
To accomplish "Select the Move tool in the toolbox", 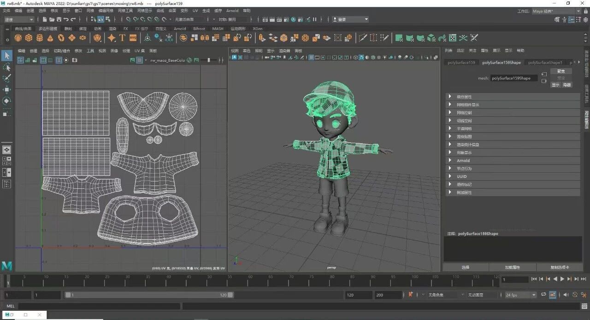I will (7, 89).
